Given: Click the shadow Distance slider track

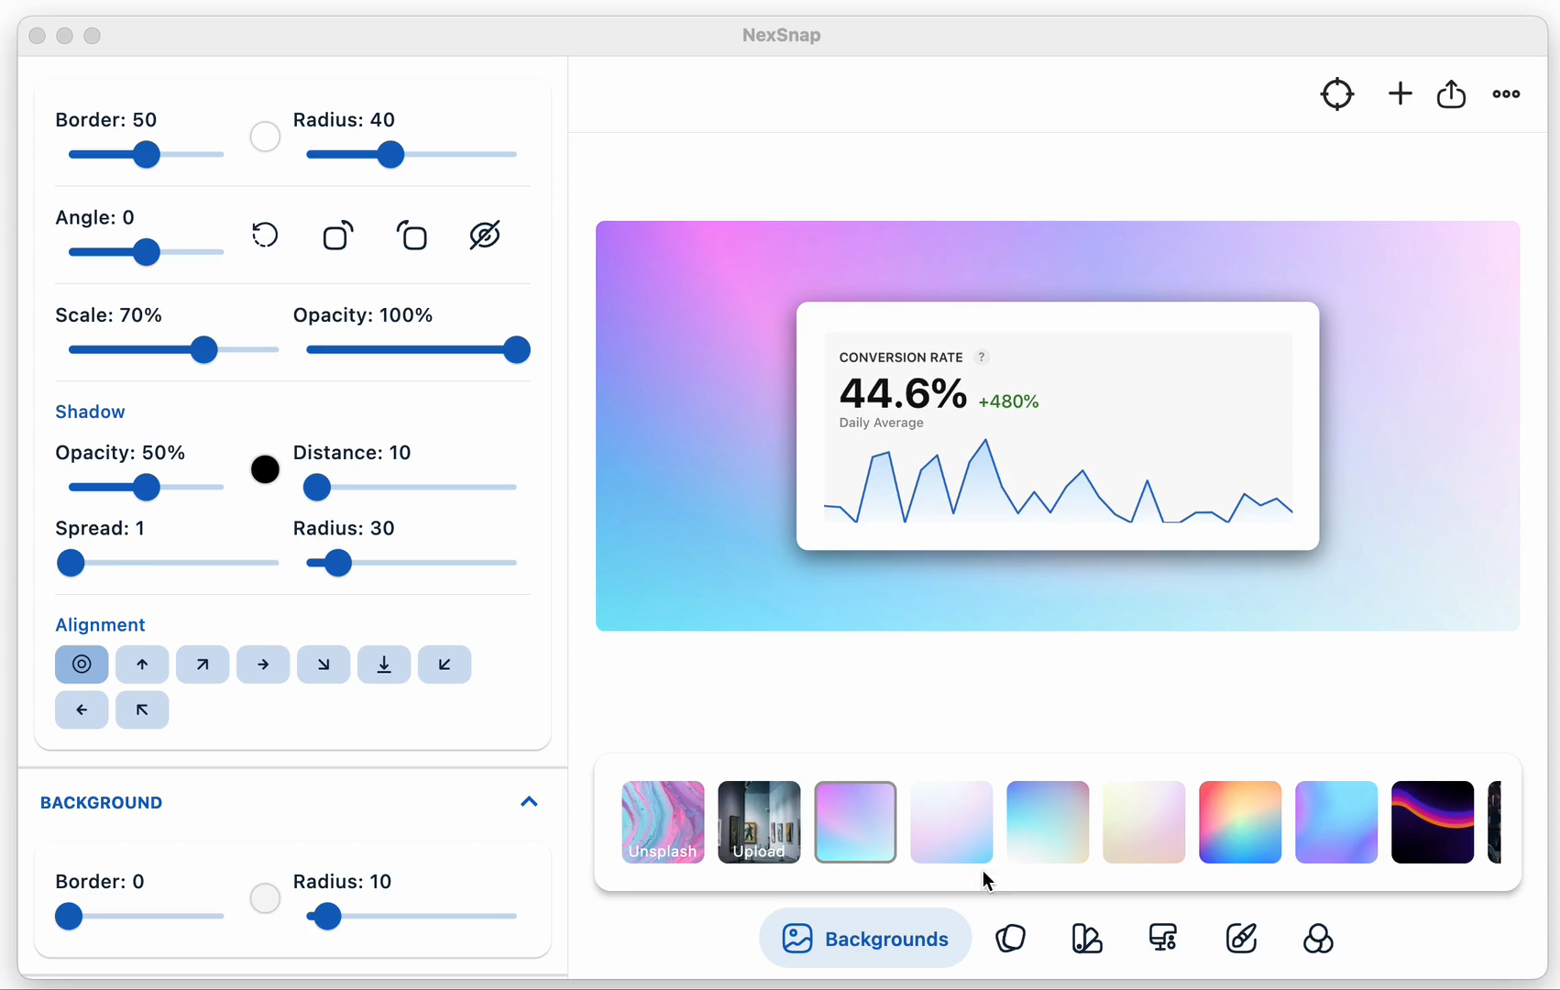Looking at the screenshot, I should pos(412,487).
